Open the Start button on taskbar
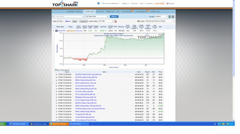Image resolution: width=240 pixels, height=134 pixels. click(x=3, y=124)
